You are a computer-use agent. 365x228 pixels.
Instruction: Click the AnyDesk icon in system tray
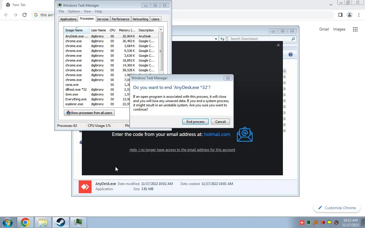pyautogui.click(x=302, y=222)
